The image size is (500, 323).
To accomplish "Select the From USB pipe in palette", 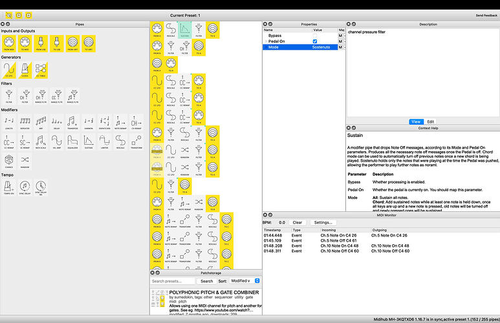I will (41, 43).
